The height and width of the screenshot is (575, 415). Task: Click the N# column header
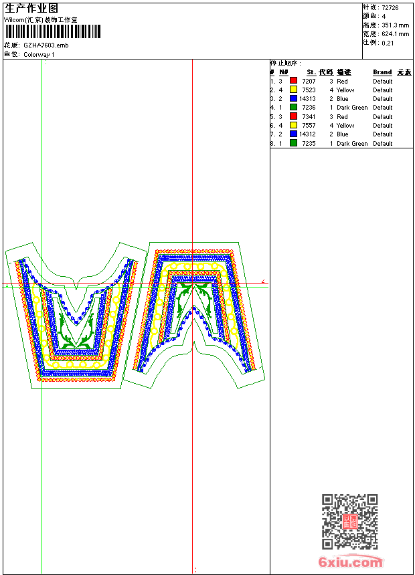click(284, 72)
